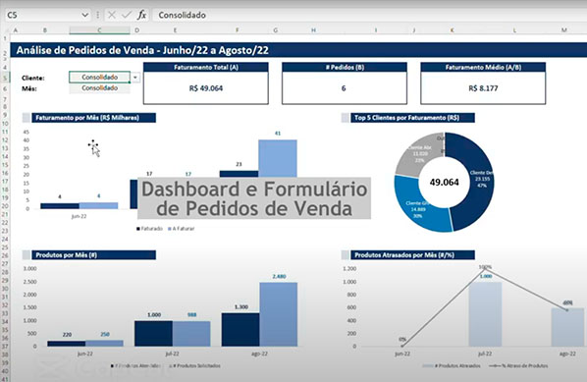Click the donut chart center total 49.064
The width and height of the screenshot is (587, 382).
[x=445, y=183]
